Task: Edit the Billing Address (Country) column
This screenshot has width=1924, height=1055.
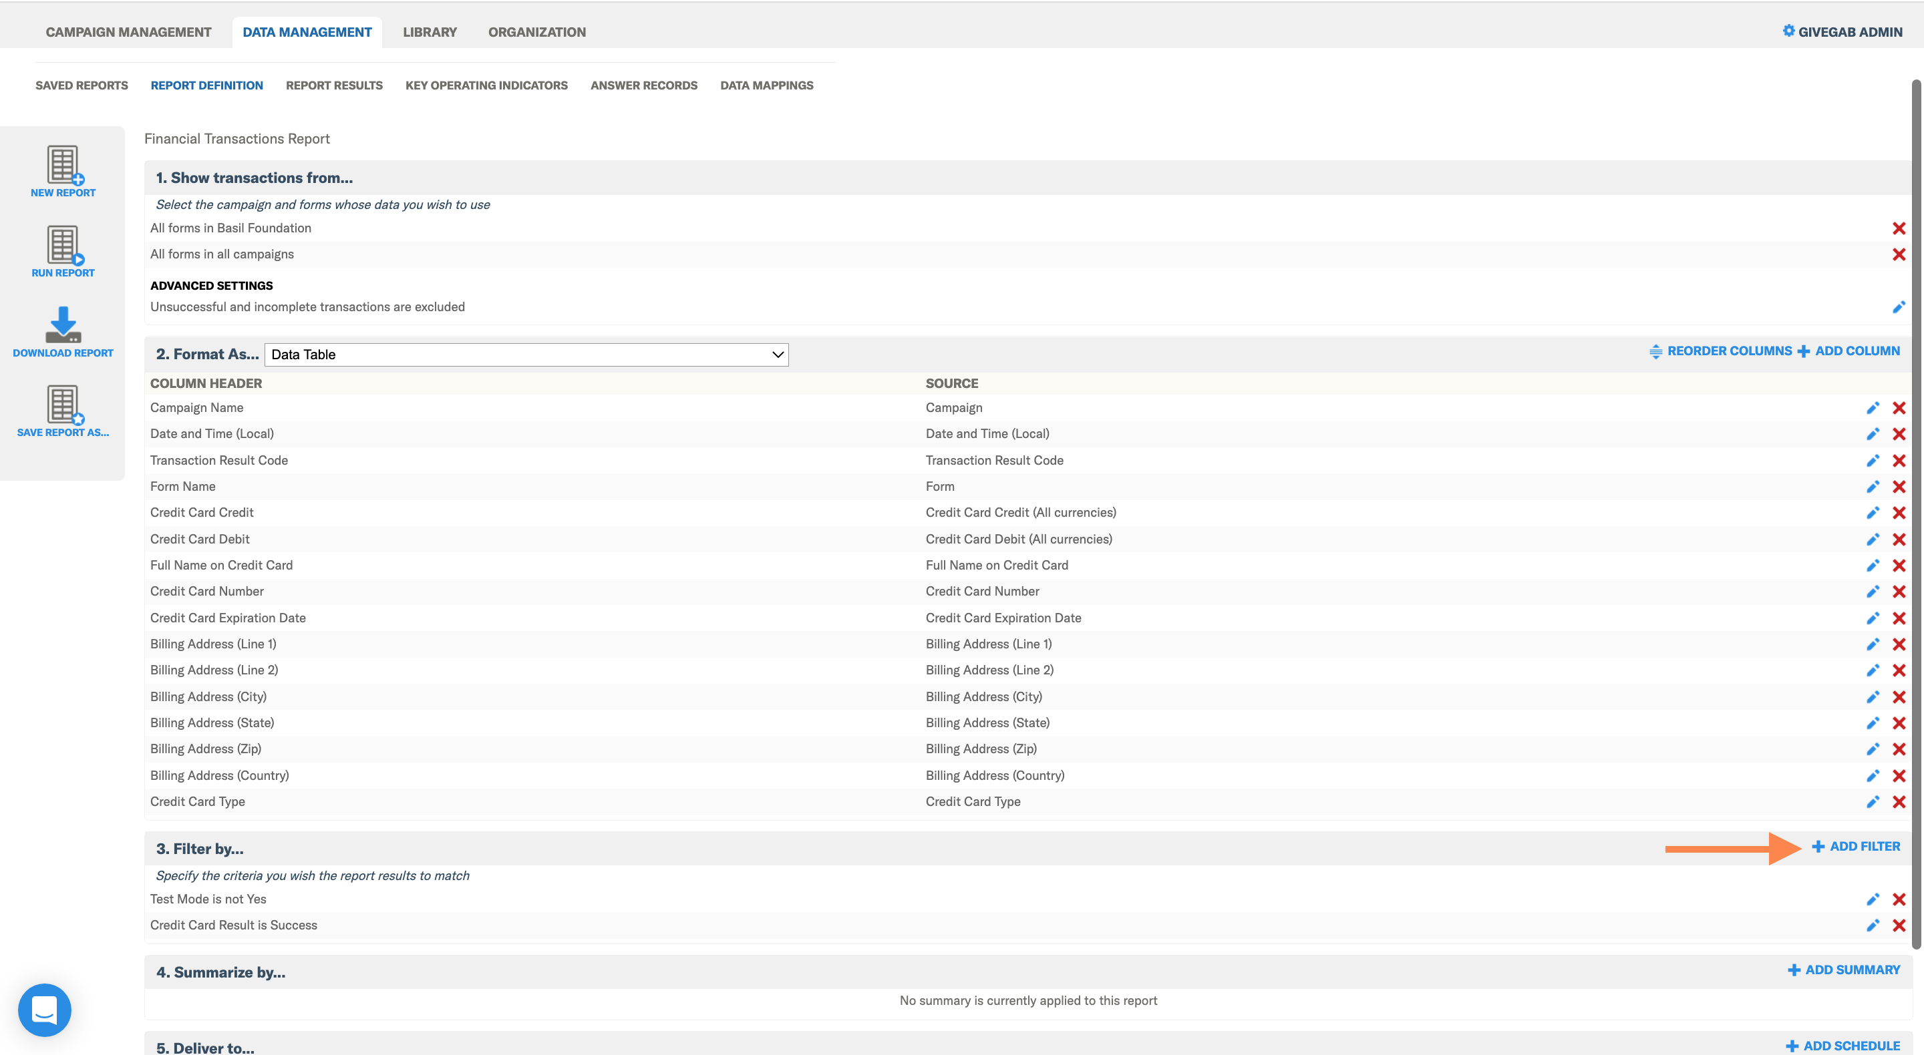Action: pos(1873,776)
